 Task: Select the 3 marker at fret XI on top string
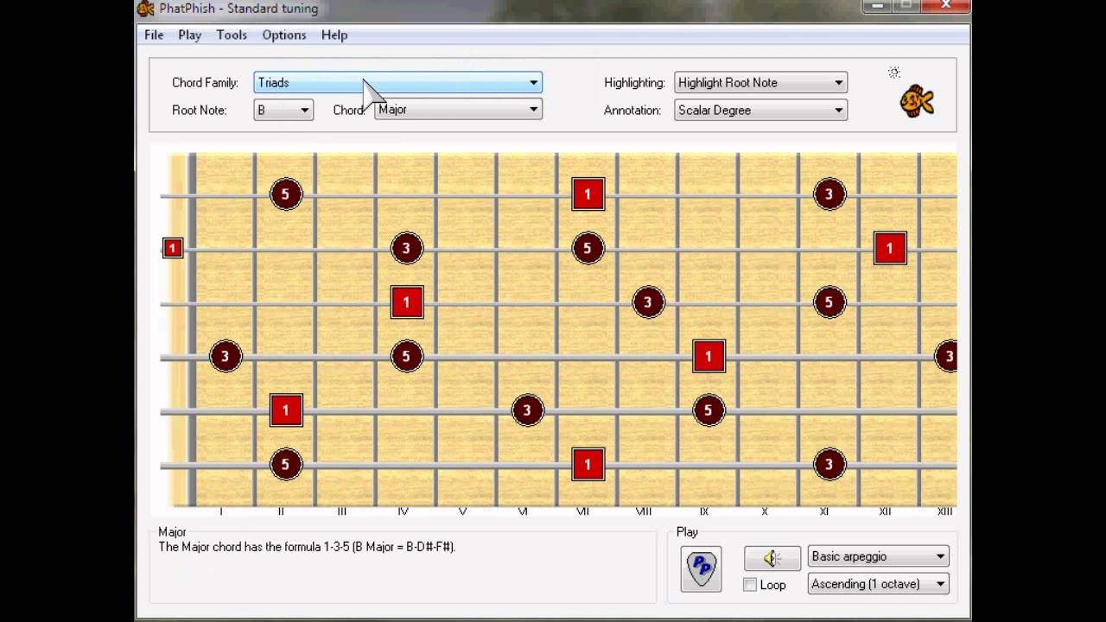[x=829, y=194]
